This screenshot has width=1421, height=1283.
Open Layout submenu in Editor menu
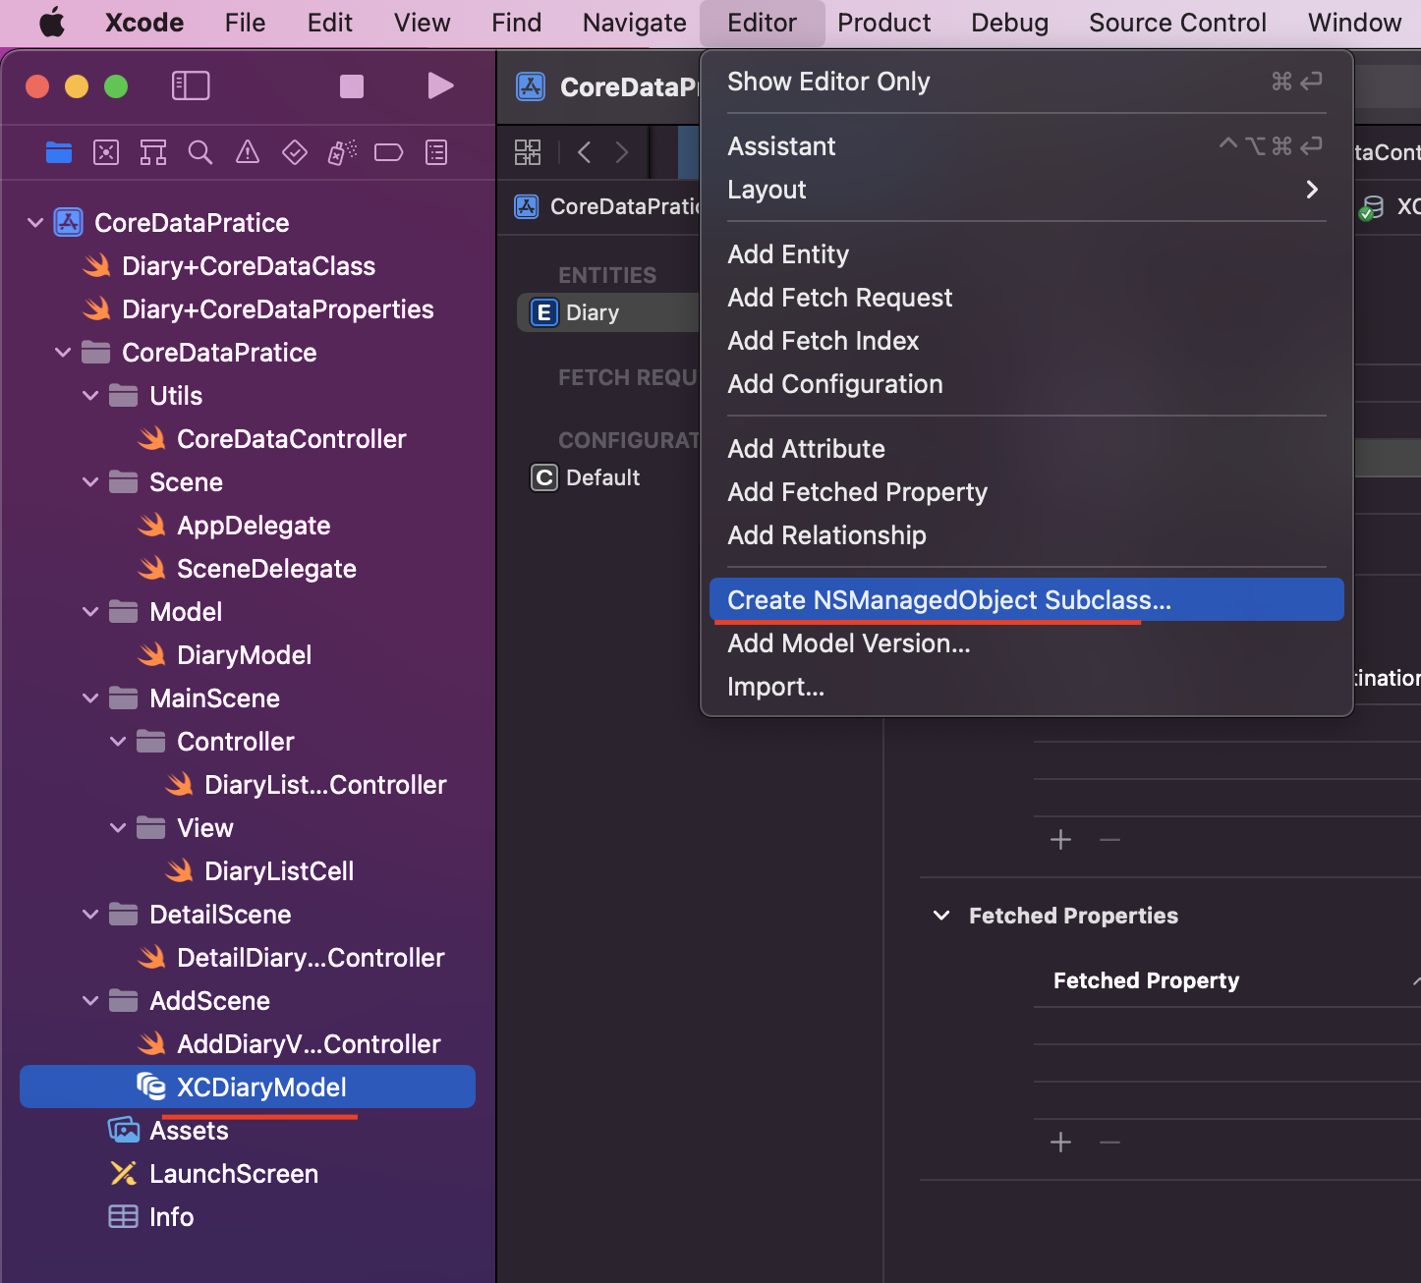(1026, 190)
